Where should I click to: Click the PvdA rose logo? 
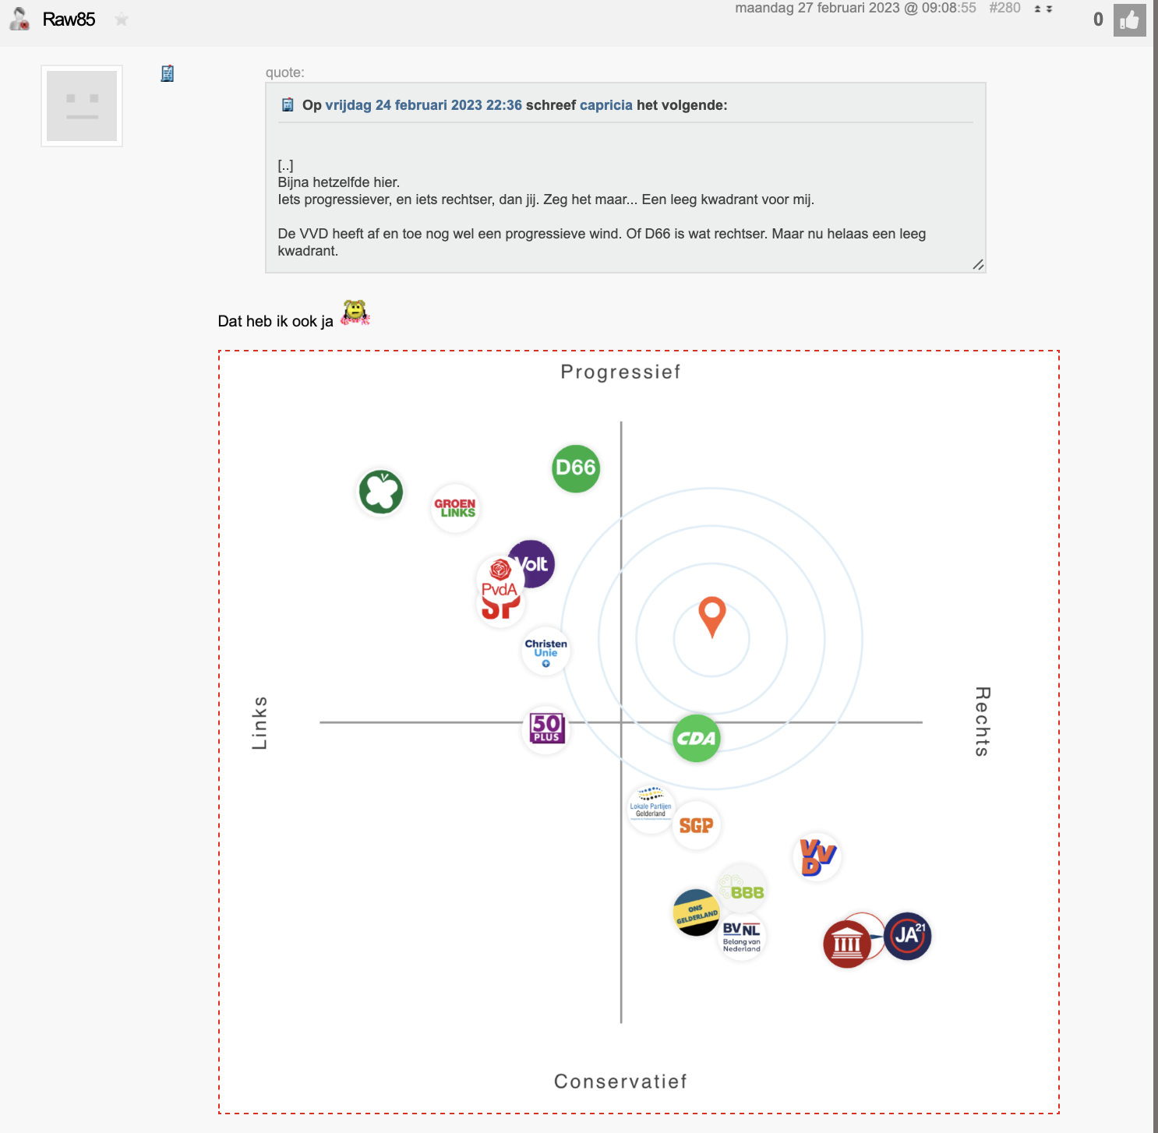pyautogui.click(x=499, y=579)
